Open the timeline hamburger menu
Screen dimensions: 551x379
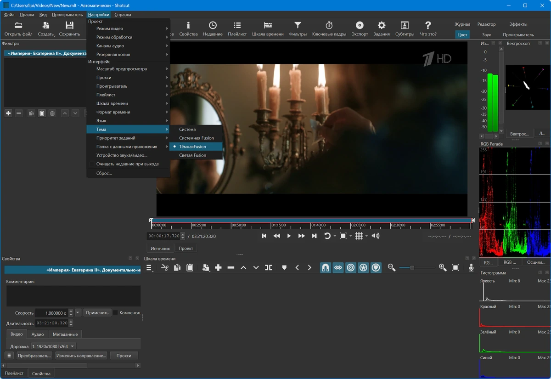click(x=150, y=267)
